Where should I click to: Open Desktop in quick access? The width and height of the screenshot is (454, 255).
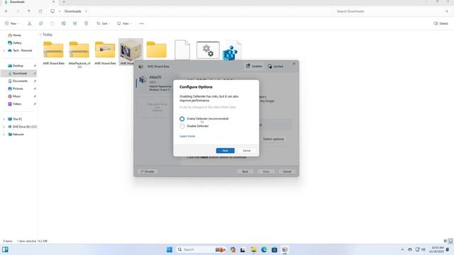[18, 66]
